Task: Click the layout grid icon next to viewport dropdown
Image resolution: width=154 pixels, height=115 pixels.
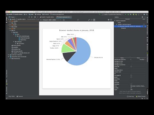Action: coord(64,20)
